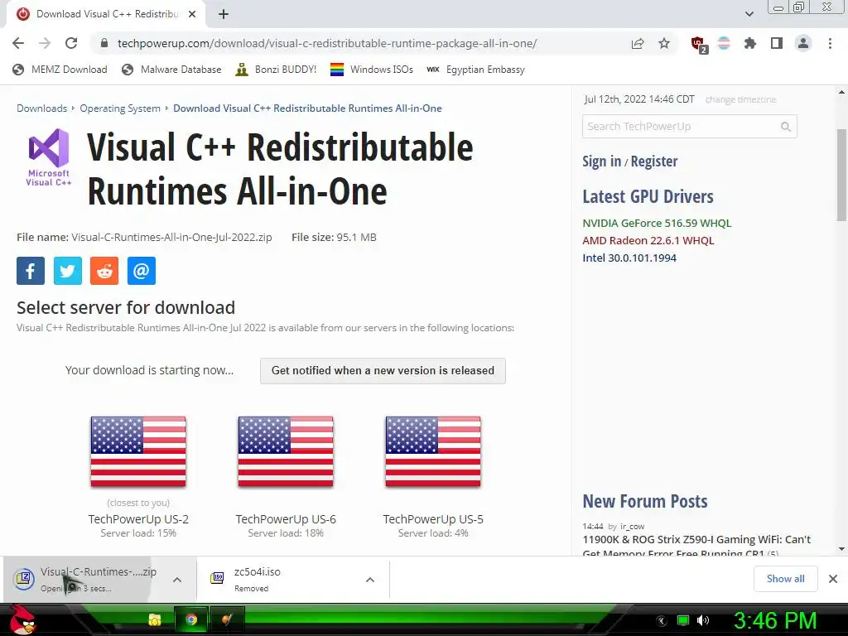Toggle the browser side panel

[x=777, y=43]
